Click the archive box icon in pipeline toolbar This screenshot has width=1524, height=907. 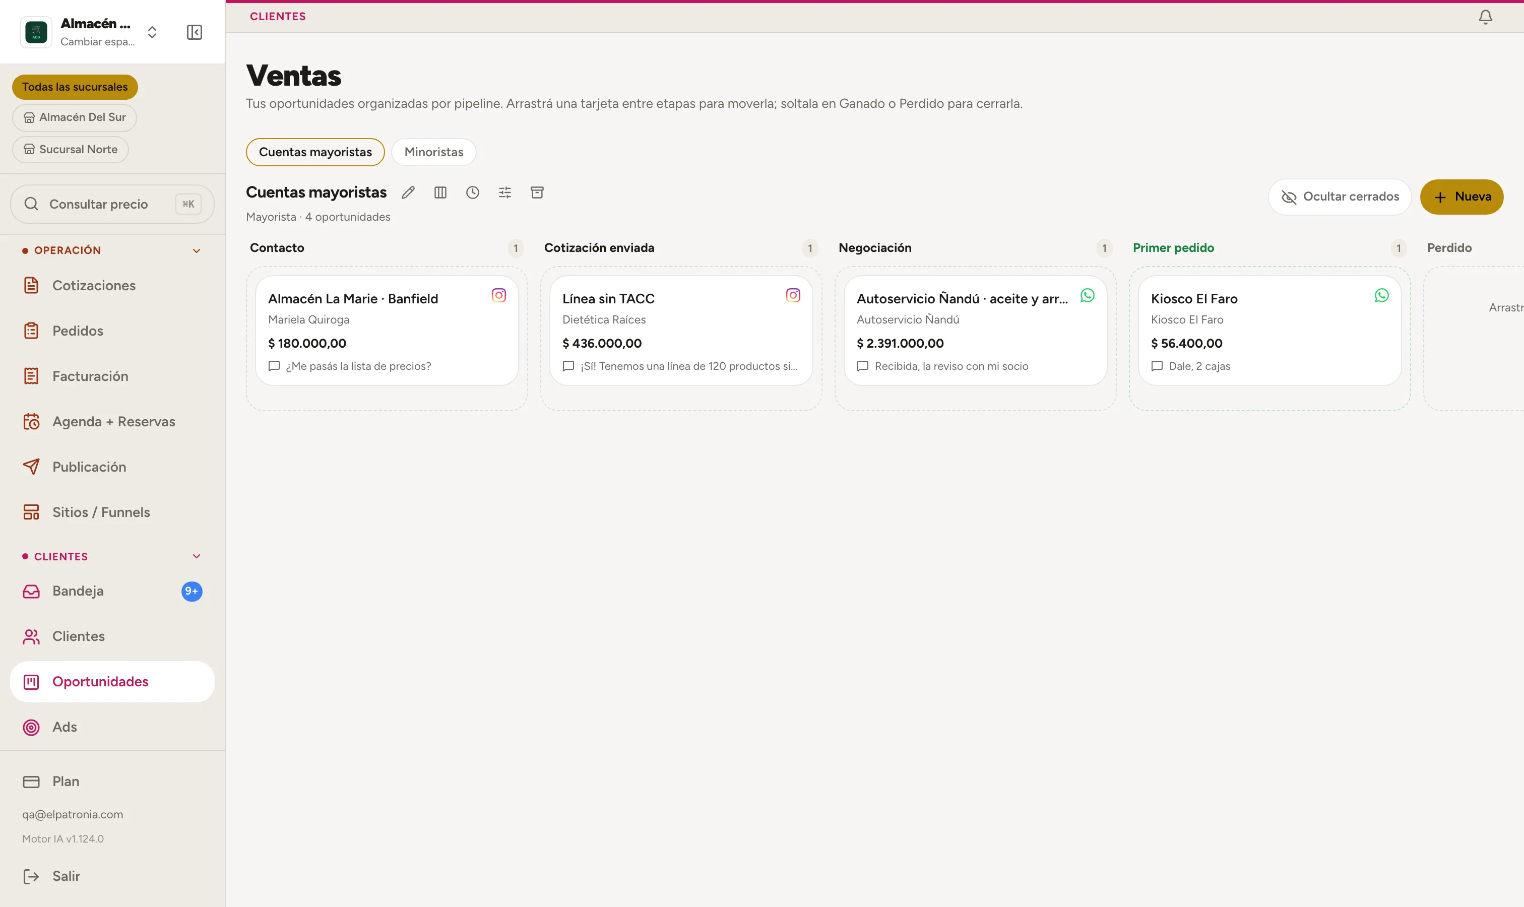(537, 192)
